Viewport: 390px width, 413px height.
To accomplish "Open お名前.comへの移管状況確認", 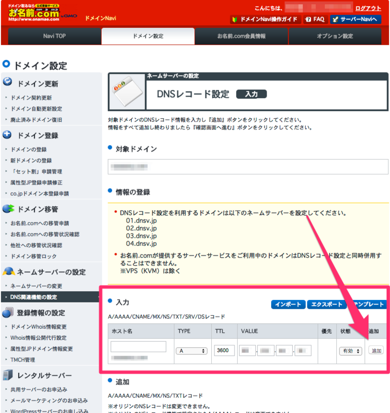I will [45, 234].
